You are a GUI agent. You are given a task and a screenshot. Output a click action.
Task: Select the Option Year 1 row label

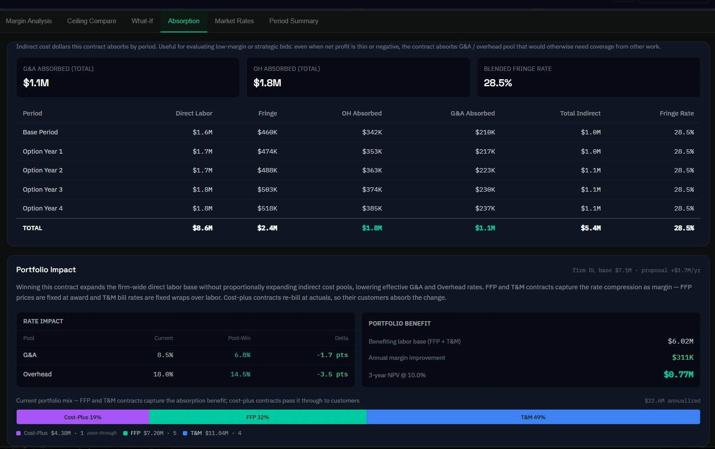point(43,151)
